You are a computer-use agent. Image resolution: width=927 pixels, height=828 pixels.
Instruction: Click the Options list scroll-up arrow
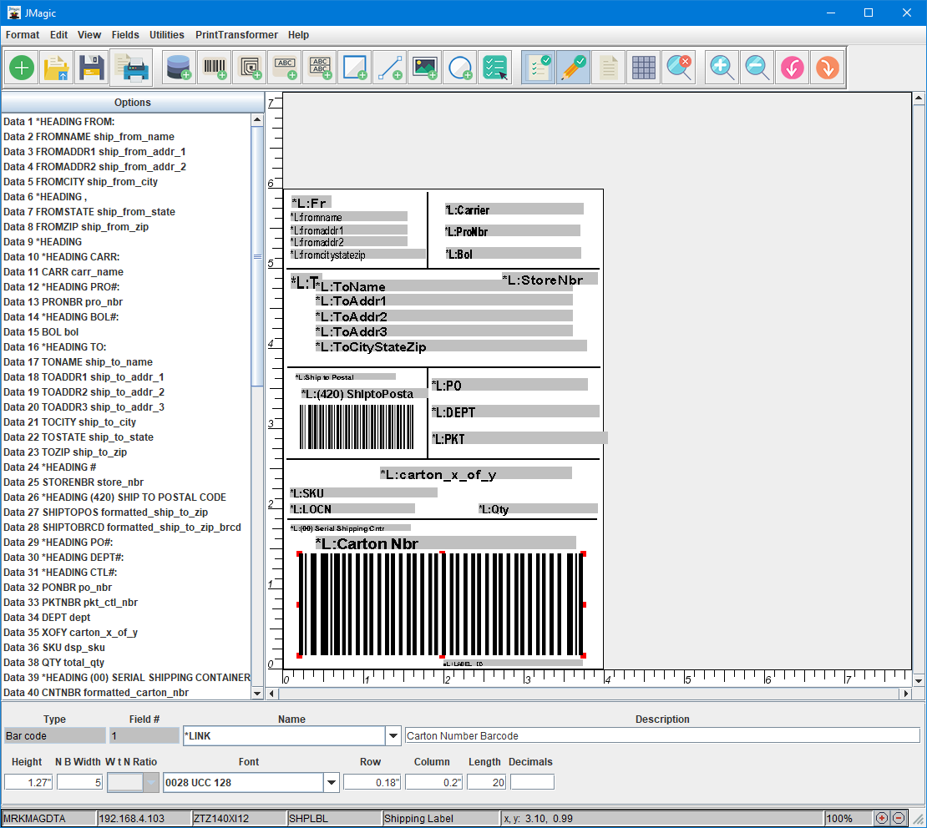[x=257, y=119]
